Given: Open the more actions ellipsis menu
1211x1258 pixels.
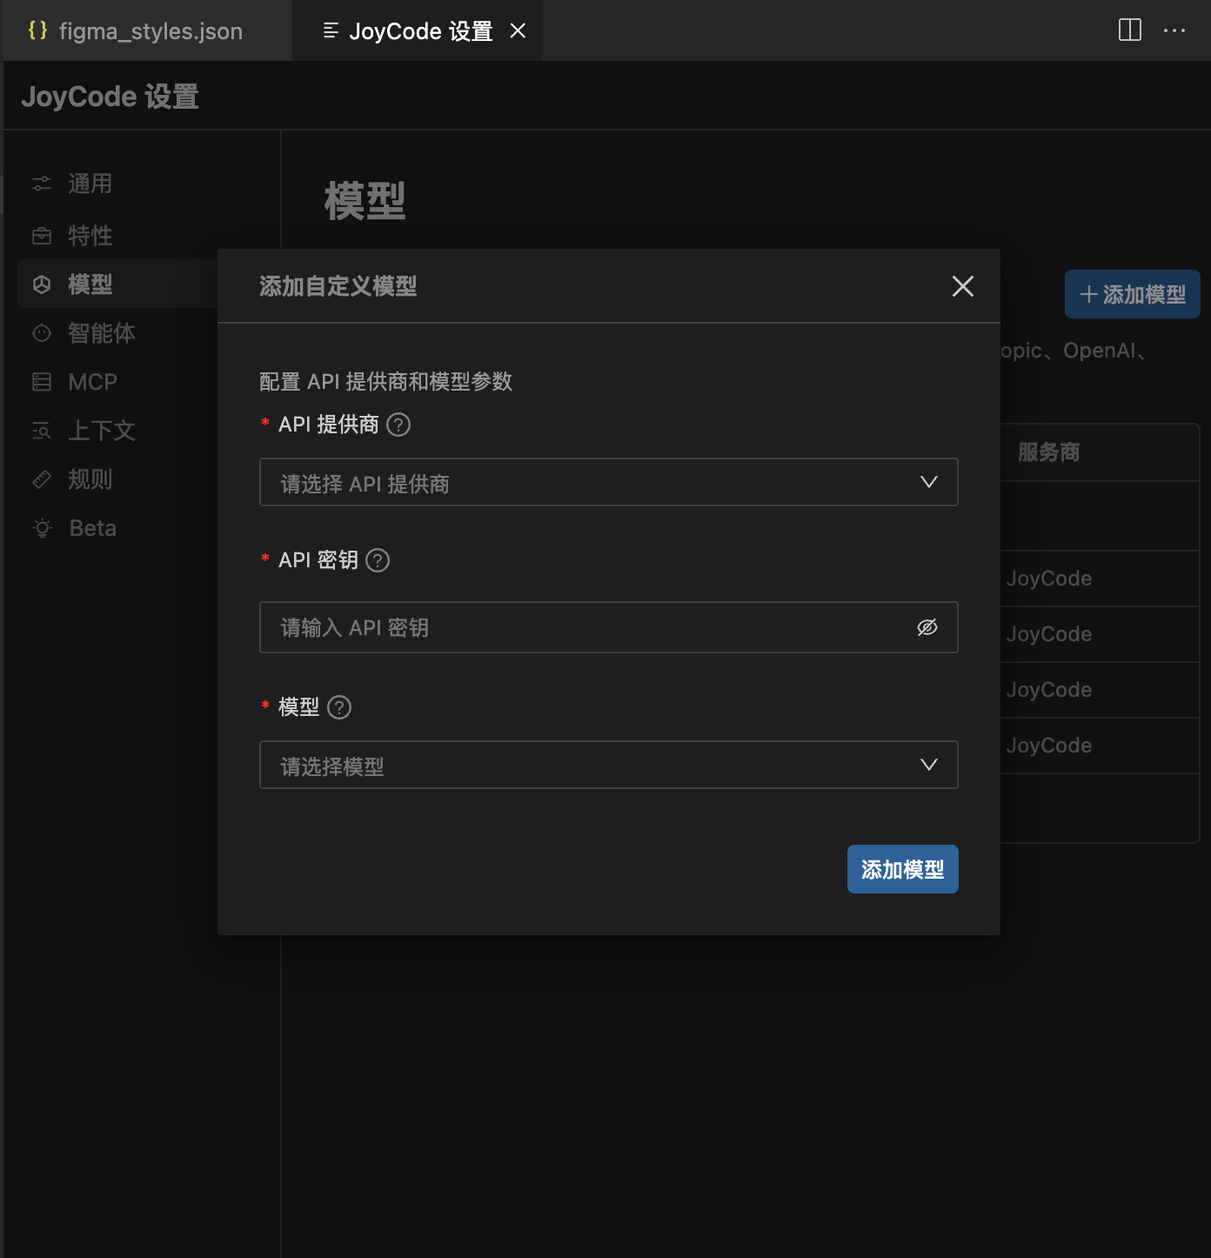Looking at the screenshot, I should coord(1174,30).
